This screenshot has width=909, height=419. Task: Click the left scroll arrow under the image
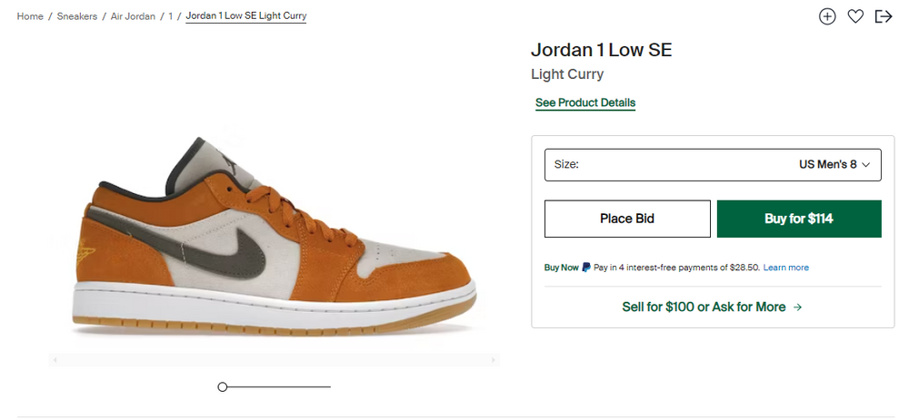pos(55,360)
